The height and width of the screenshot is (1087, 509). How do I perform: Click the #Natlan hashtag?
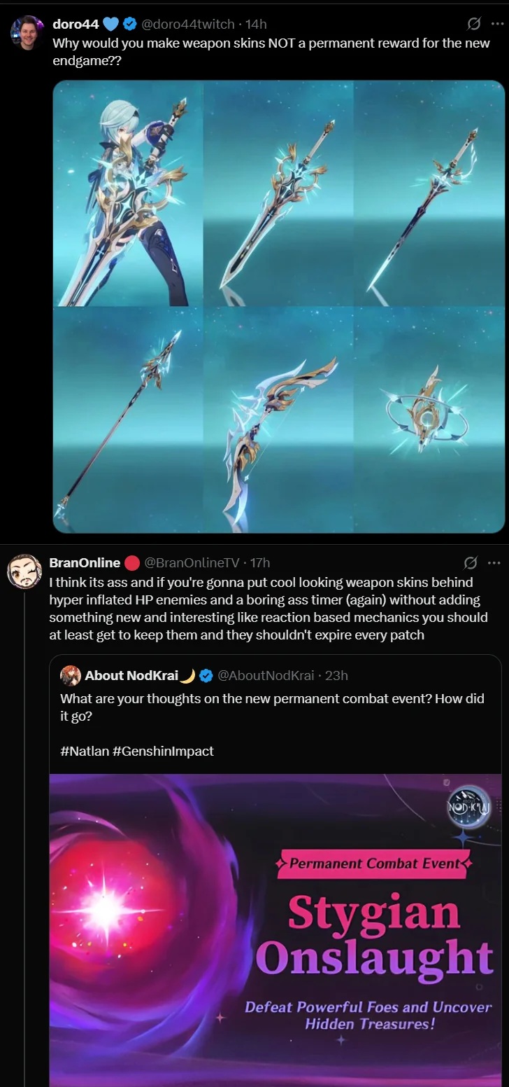(84, 751)
